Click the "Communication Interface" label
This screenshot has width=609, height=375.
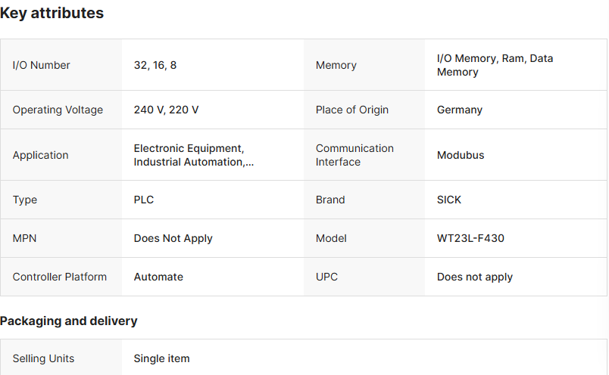[354, 155]
